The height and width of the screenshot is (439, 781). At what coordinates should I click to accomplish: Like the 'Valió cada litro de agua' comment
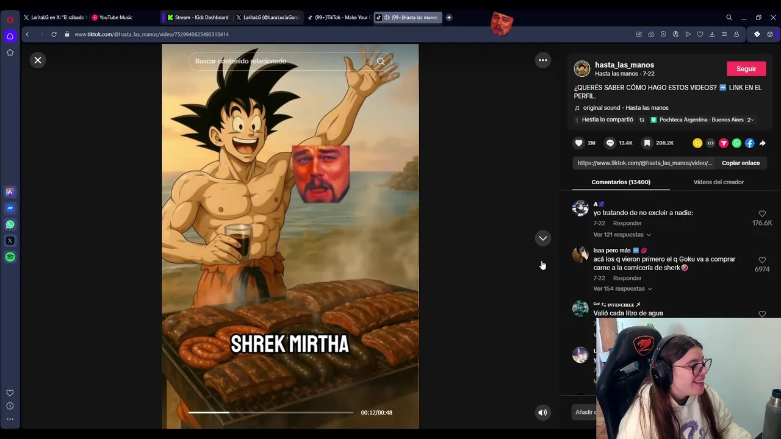click(x=762, y=314)
